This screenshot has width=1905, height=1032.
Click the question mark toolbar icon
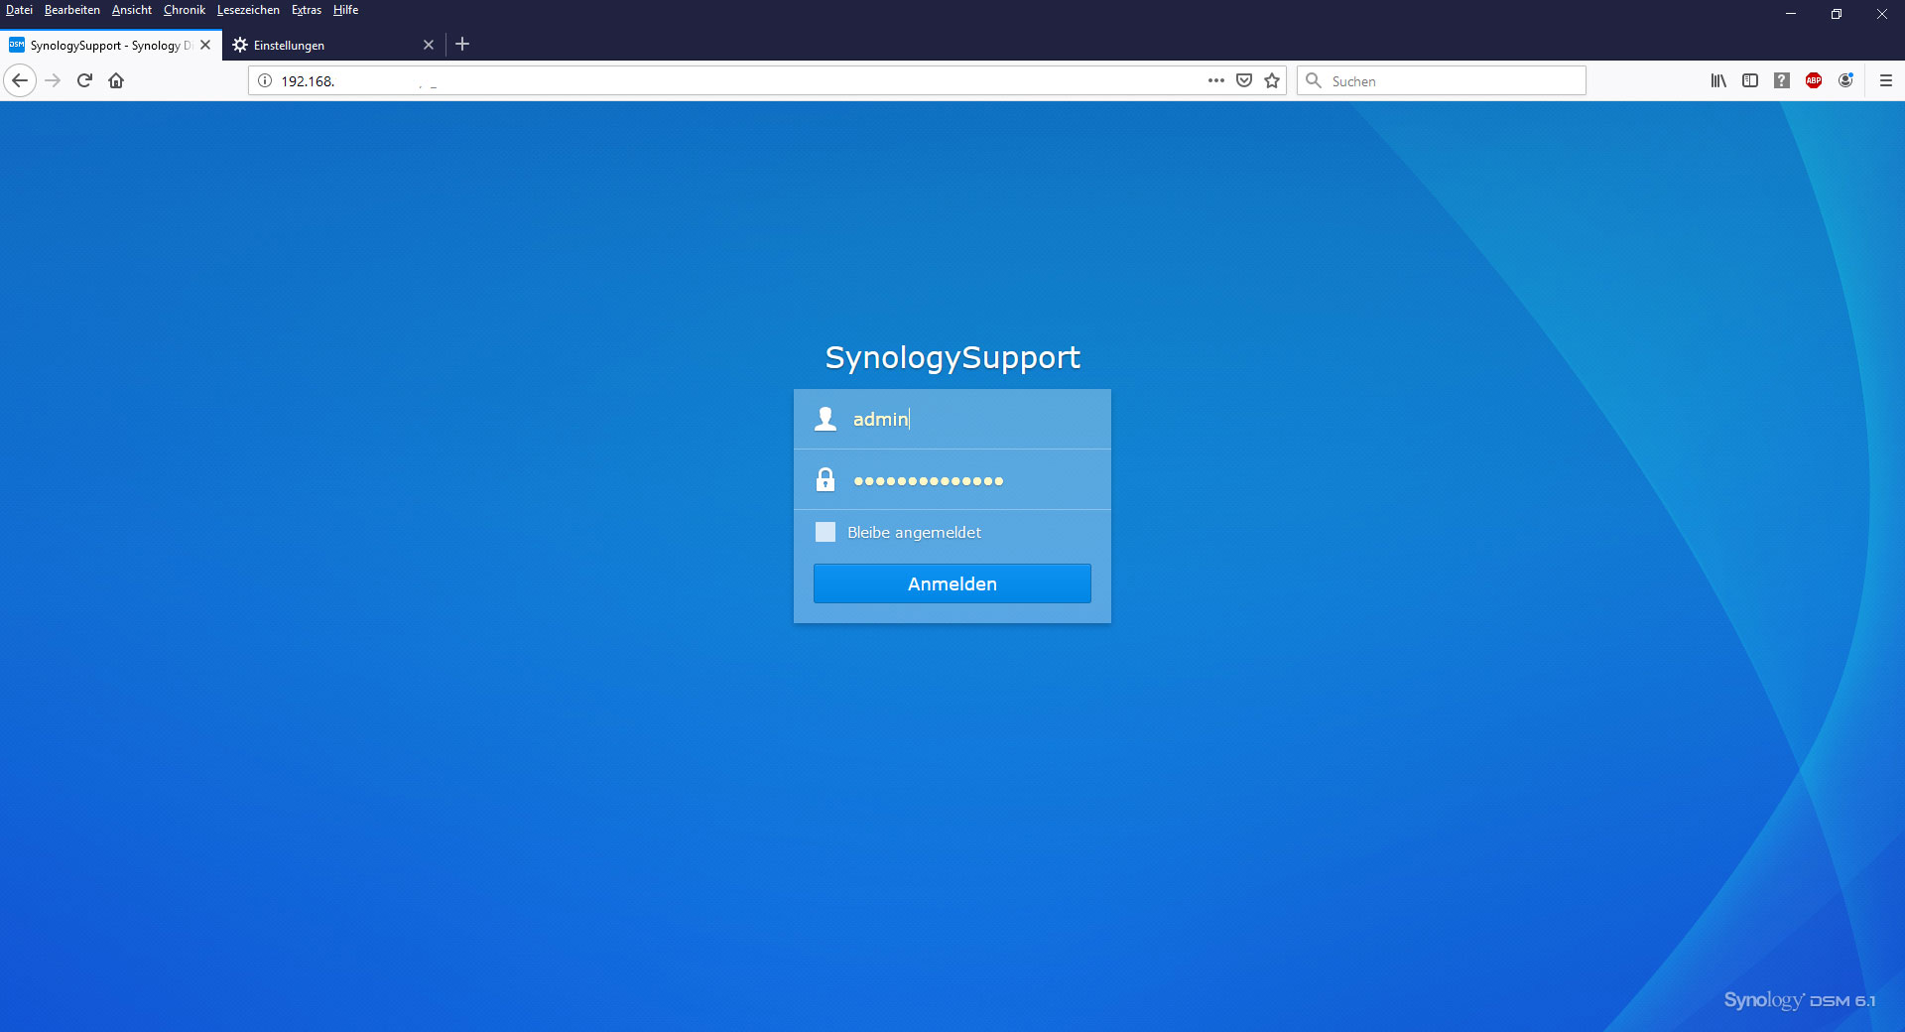click(1782, 80)
